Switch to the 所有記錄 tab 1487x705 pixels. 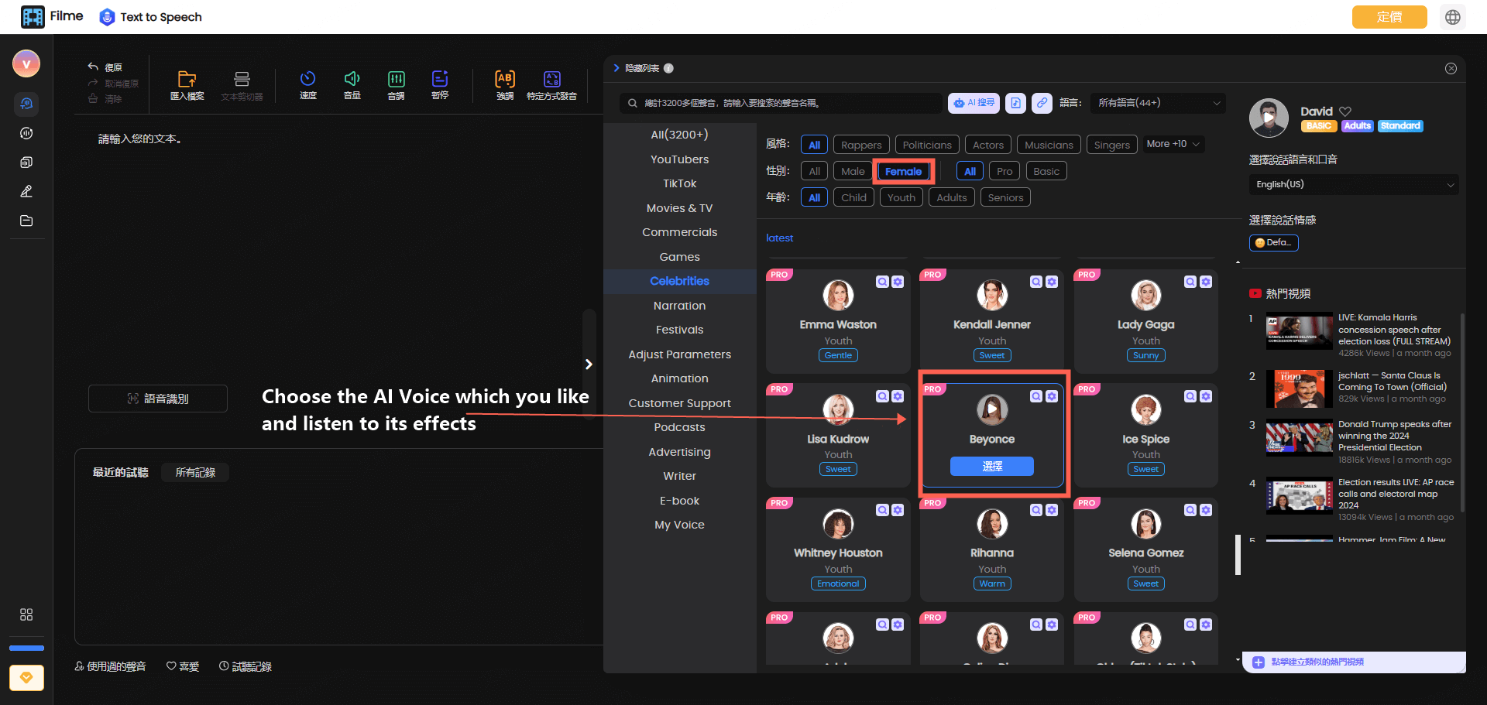pos(195,472)
